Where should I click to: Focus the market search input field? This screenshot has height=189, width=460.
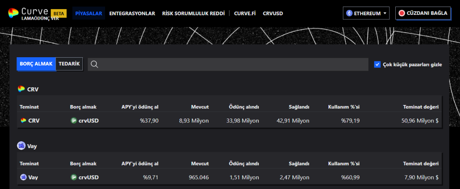pos(228,65)
